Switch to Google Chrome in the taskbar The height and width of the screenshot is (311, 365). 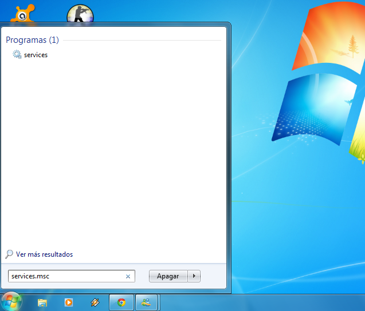click(x=121, y=302)
